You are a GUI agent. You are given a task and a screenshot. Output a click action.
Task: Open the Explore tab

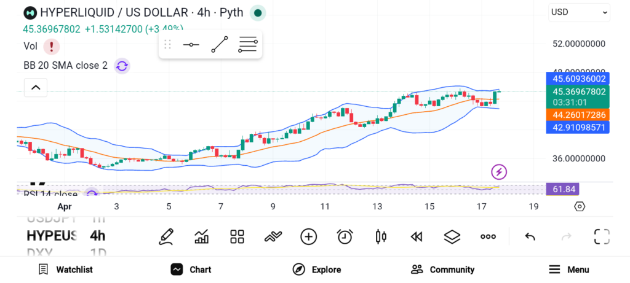coord(316,269)
